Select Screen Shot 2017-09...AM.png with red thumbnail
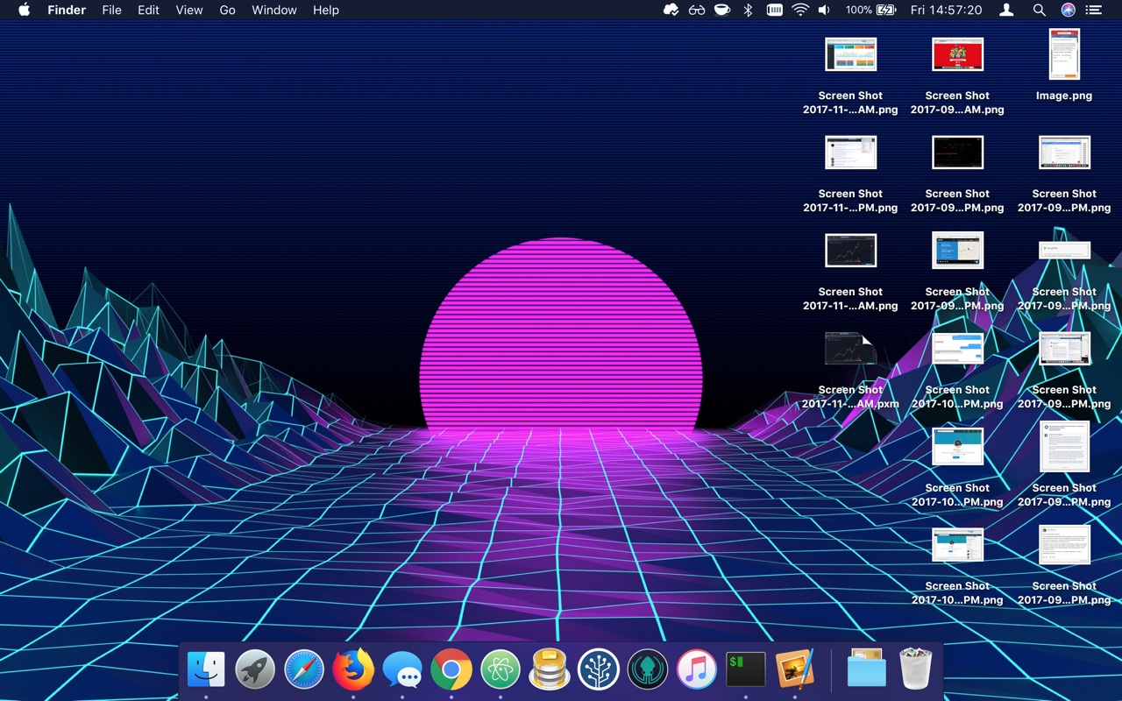 957,54
